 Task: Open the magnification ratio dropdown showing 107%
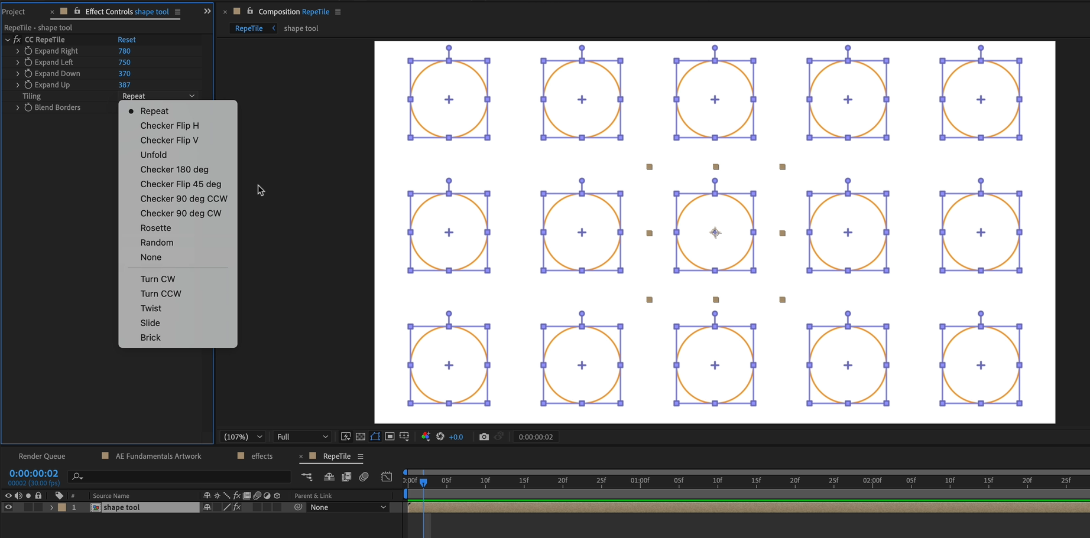click(x=242, y=436)
